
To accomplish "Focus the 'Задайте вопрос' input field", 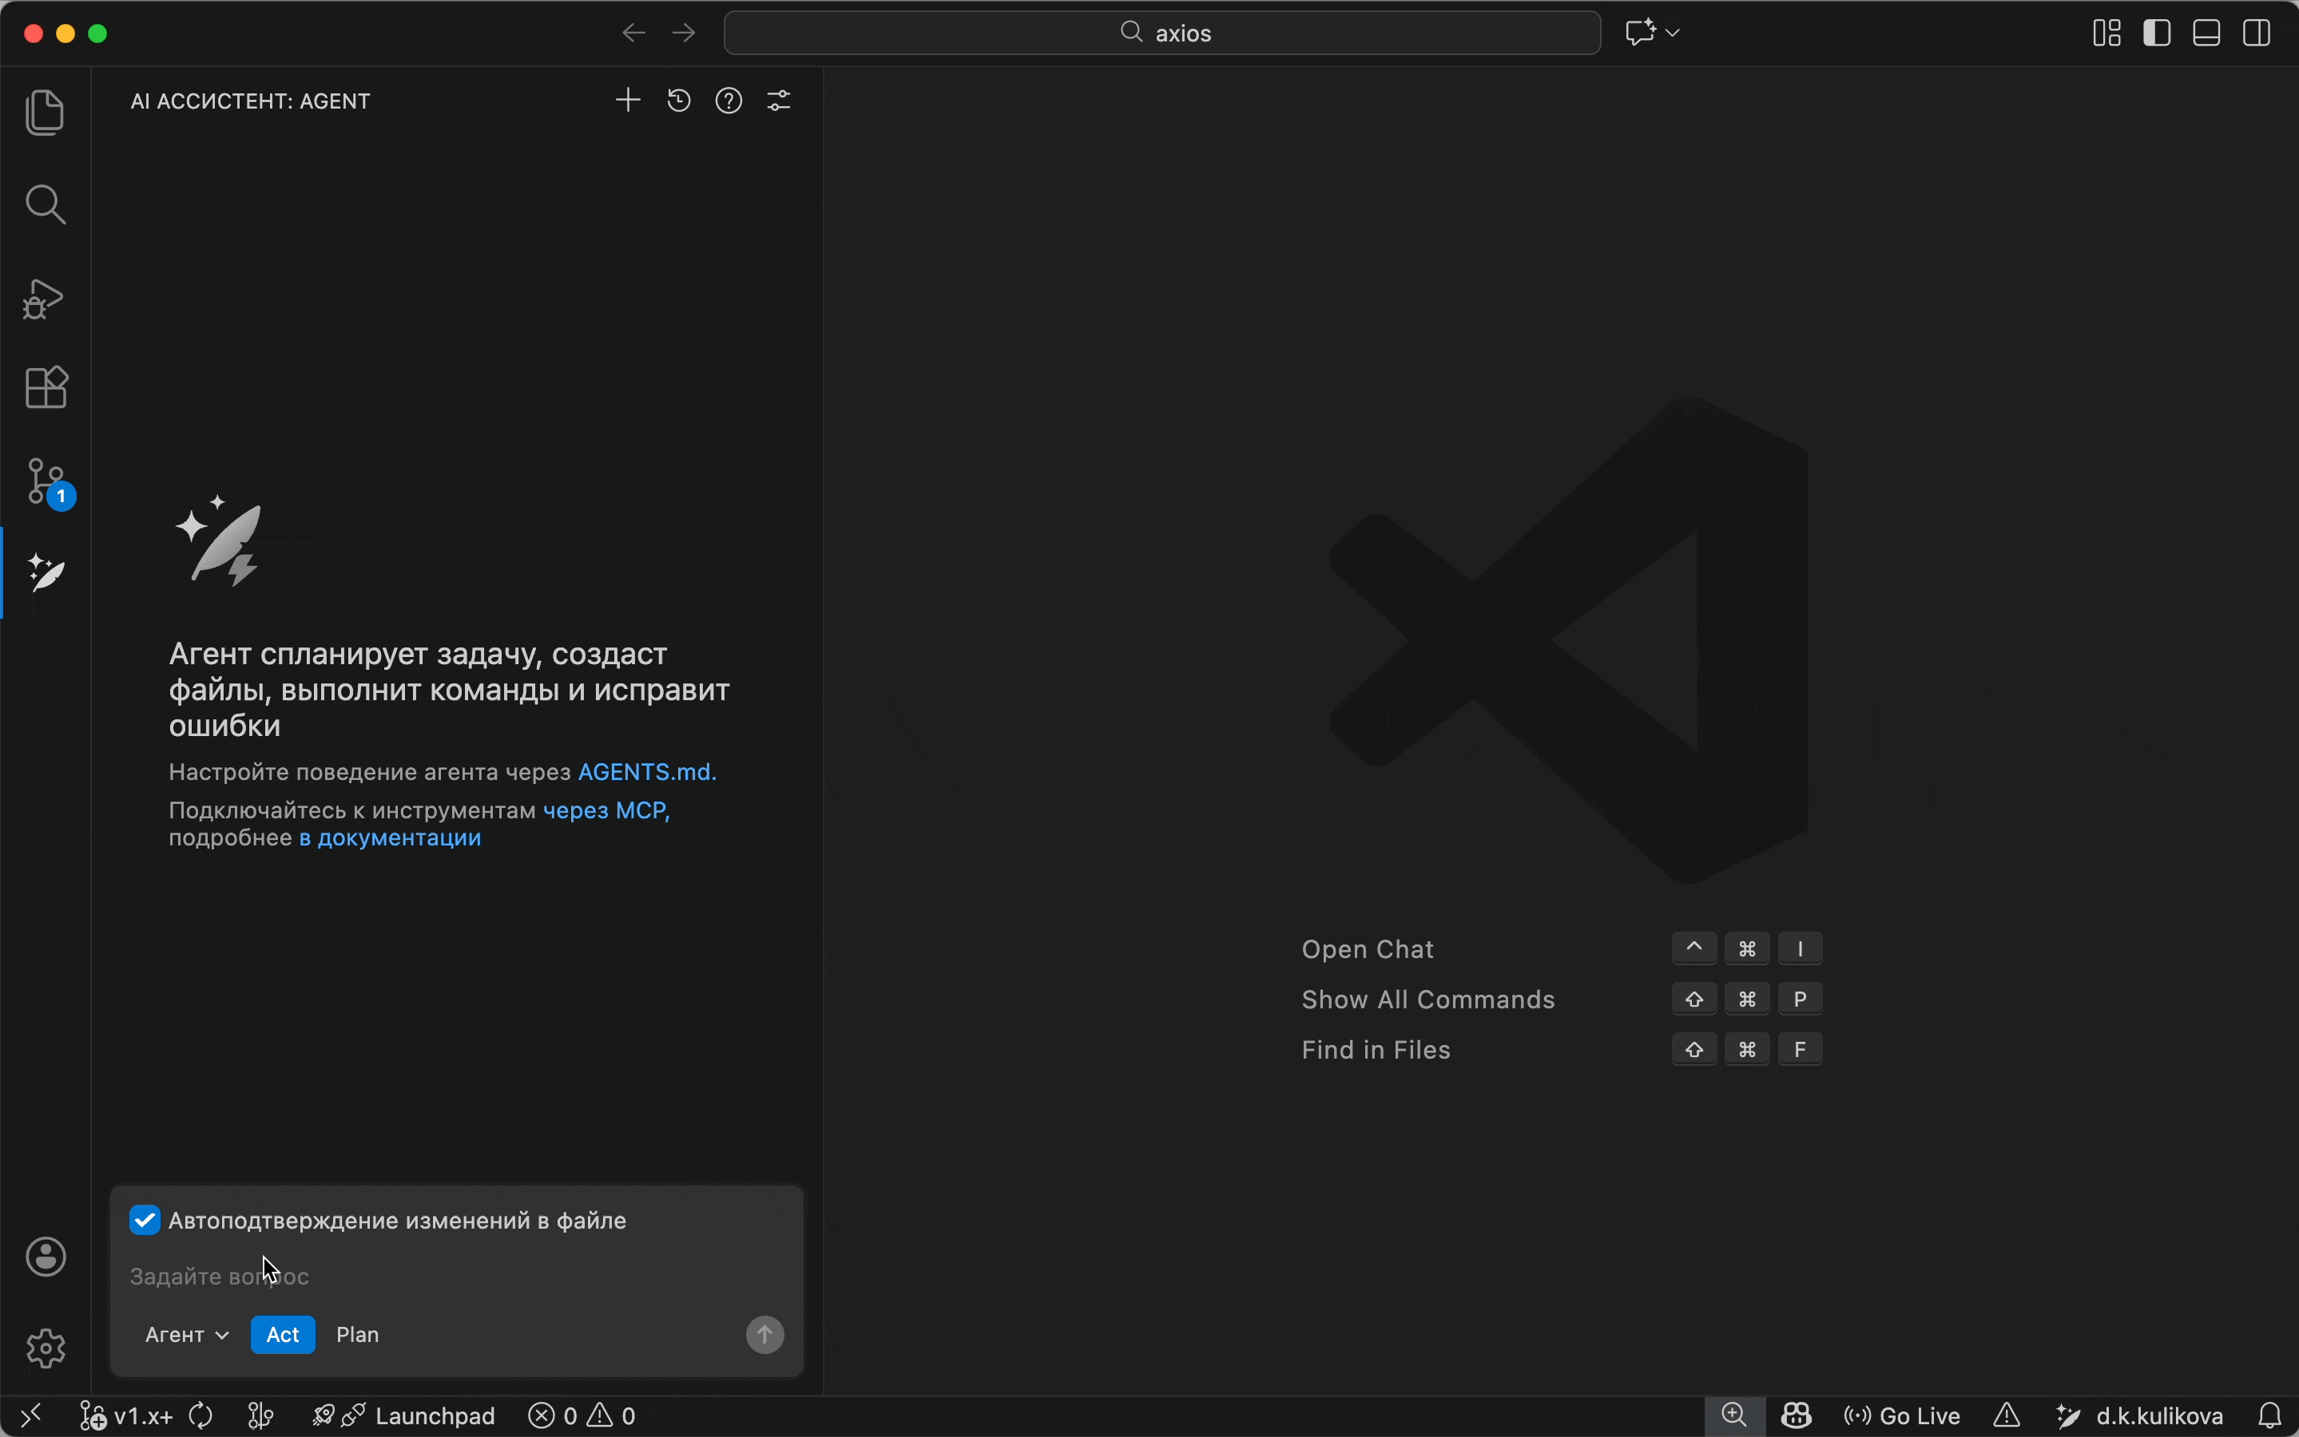I will [456, 1277].
